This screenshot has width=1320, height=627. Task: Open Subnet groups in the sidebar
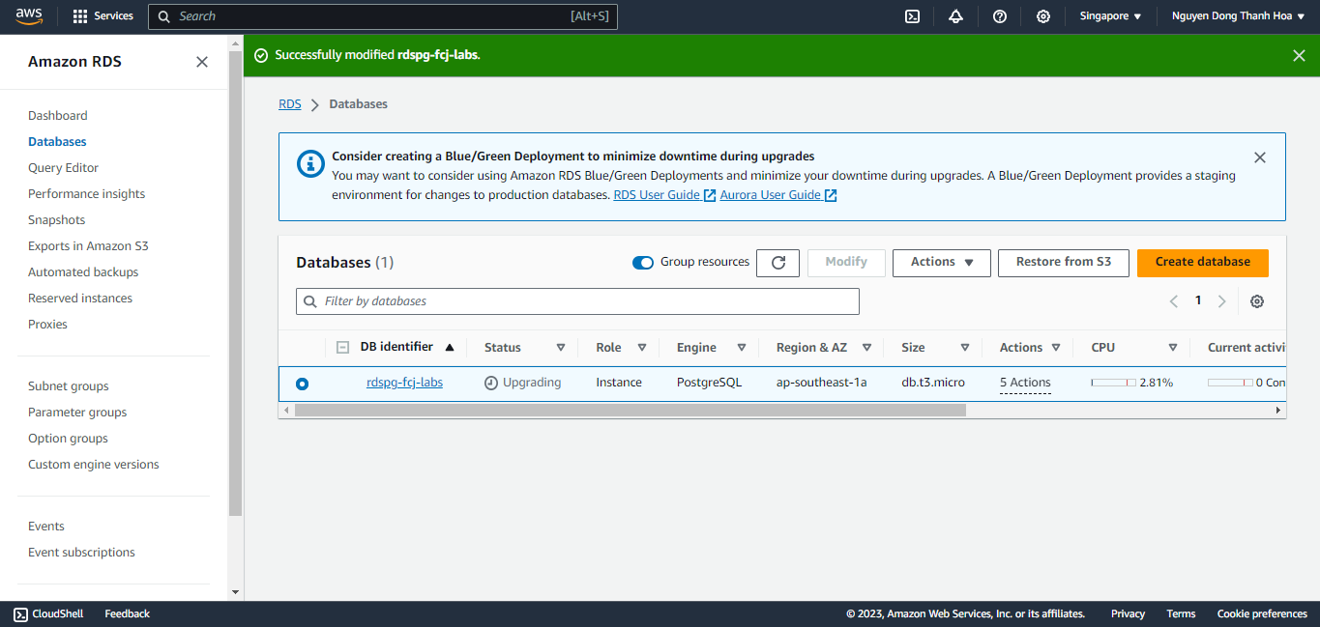click(x=69, y=386)
